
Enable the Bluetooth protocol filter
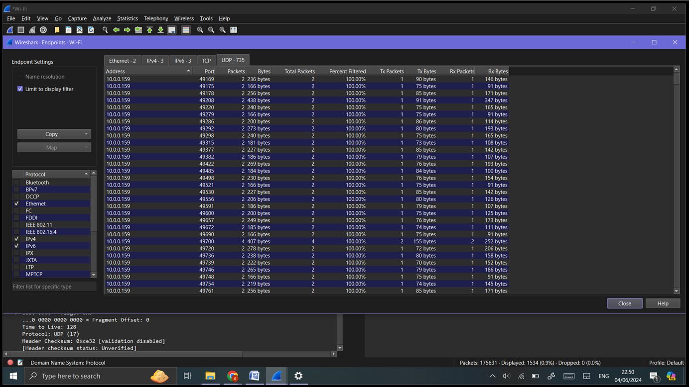[17, 182]
